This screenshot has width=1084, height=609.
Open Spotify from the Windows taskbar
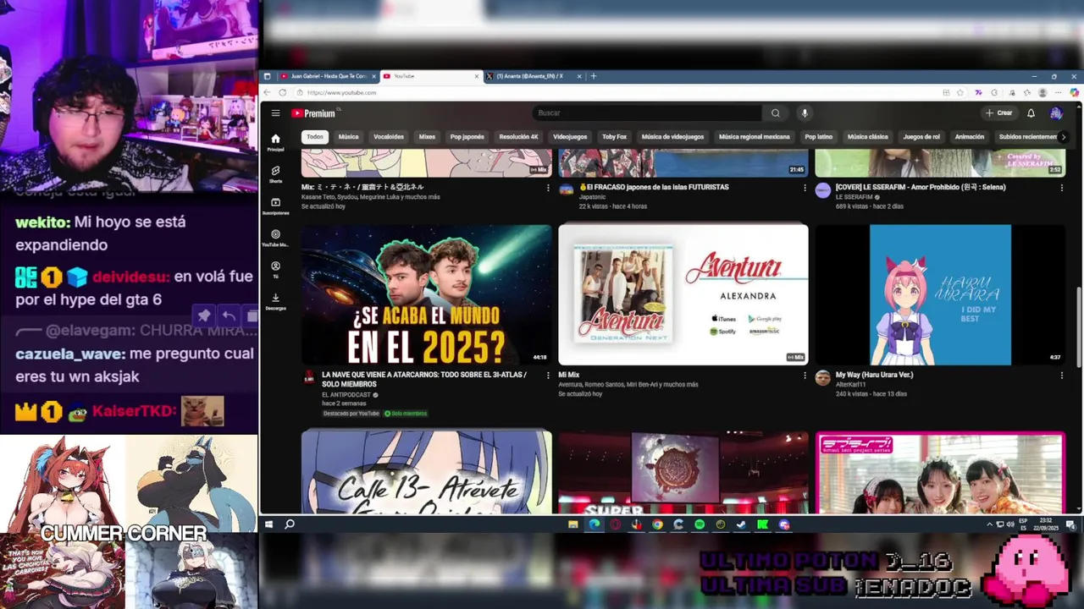(x=700, y=524)
